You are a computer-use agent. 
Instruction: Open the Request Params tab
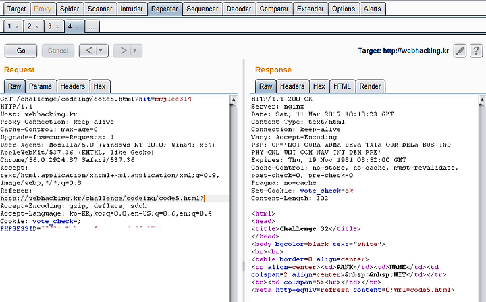coord(40,86)
